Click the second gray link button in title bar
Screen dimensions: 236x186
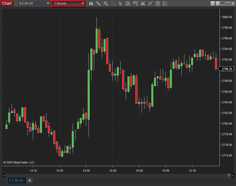click(x=218, y=3)
